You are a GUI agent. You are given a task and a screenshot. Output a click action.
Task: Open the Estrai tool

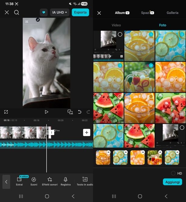click(x=19, y=182)
